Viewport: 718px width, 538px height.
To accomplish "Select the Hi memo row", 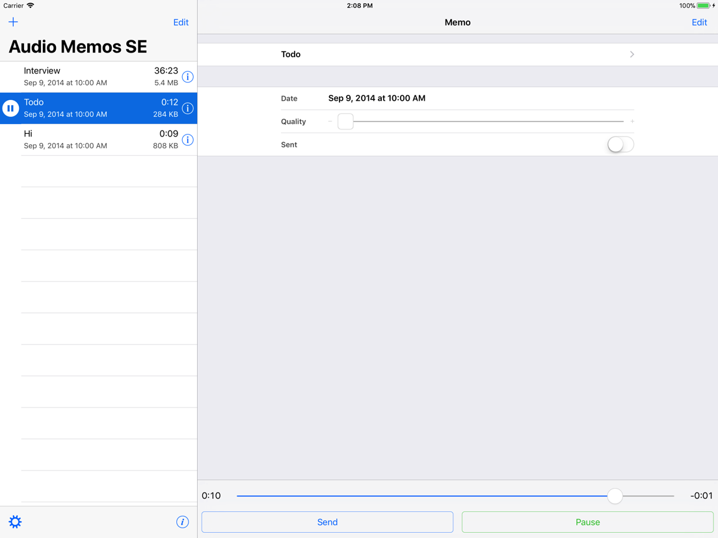I will [x=98, y=140].
